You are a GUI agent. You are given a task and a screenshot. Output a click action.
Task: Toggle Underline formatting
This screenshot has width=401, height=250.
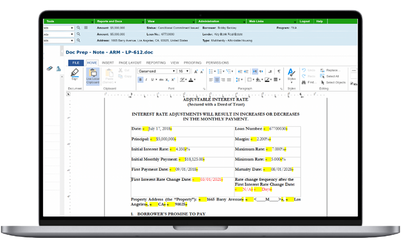tap(152, 80)
